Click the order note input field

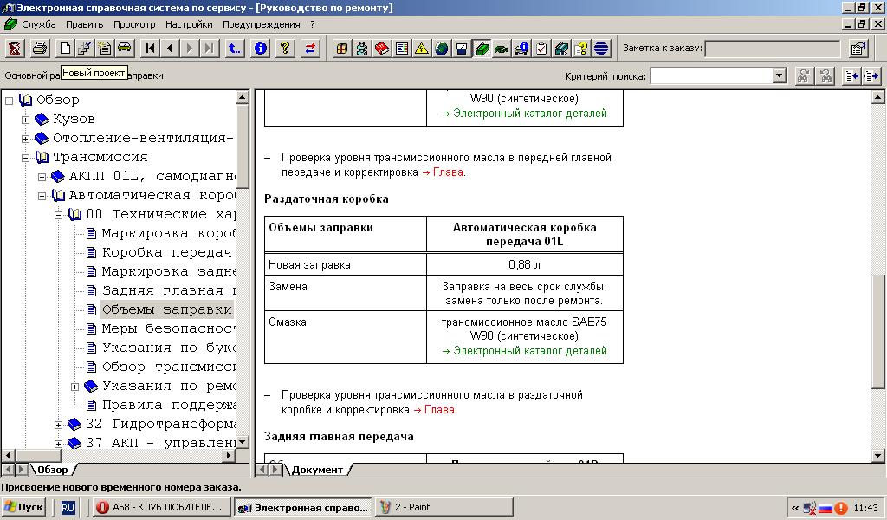click(x=773, y=49)
